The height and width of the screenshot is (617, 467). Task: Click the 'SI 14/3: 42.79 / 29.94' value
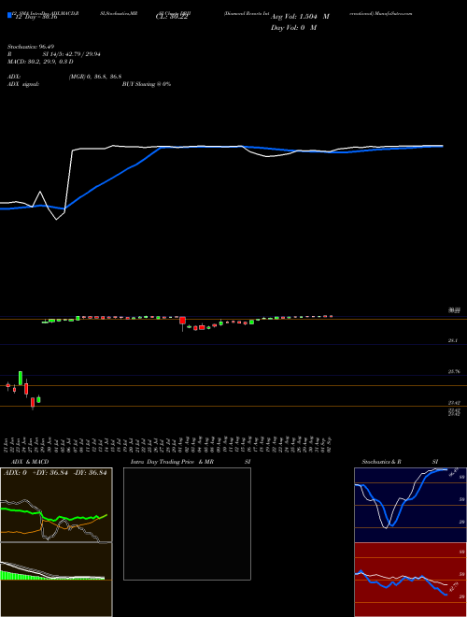pos(72,54)
